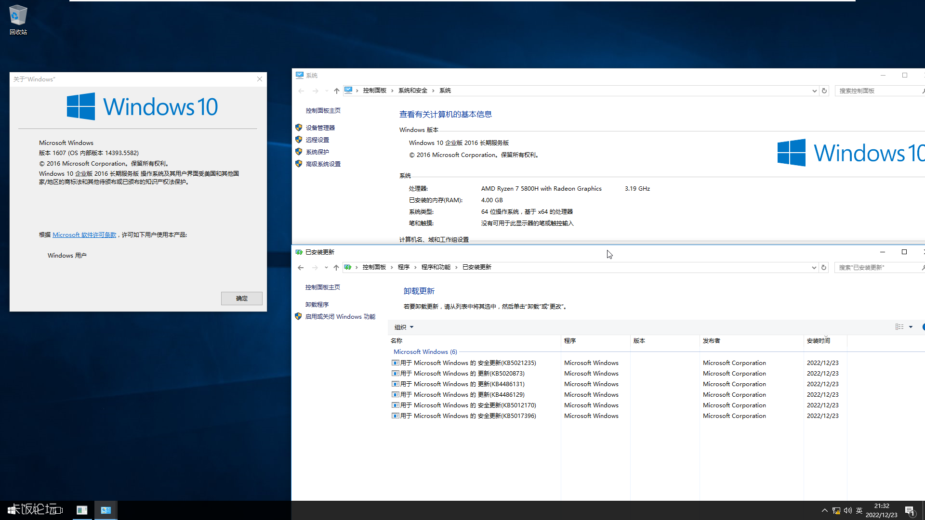925x520 pixels.
Task: Switch input language 英 indicator
Action: point(859,510)
